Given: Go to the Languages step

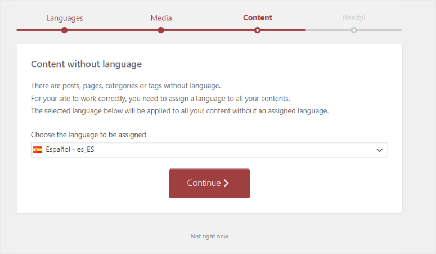Looking at the screenshot, I should pyautogui.click(x=65, y=18).
